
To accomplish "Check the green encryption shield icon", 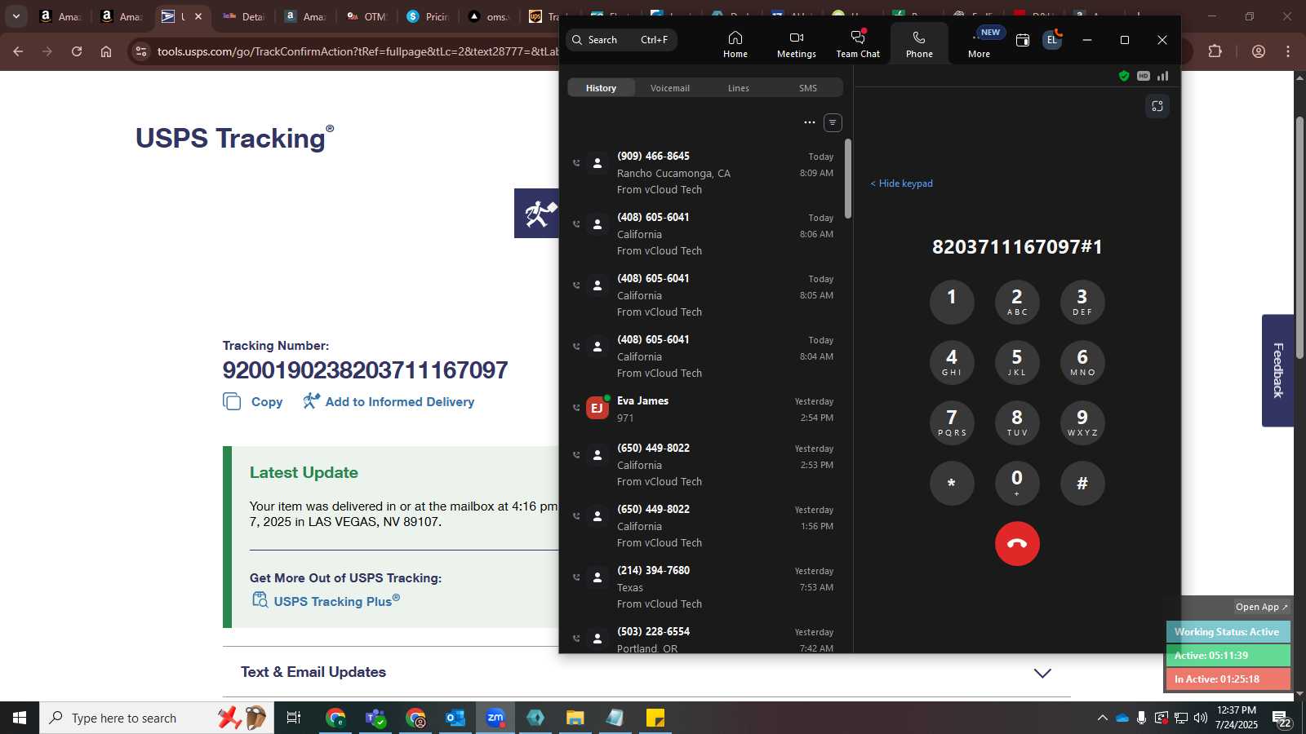I will pos(1124,76).
